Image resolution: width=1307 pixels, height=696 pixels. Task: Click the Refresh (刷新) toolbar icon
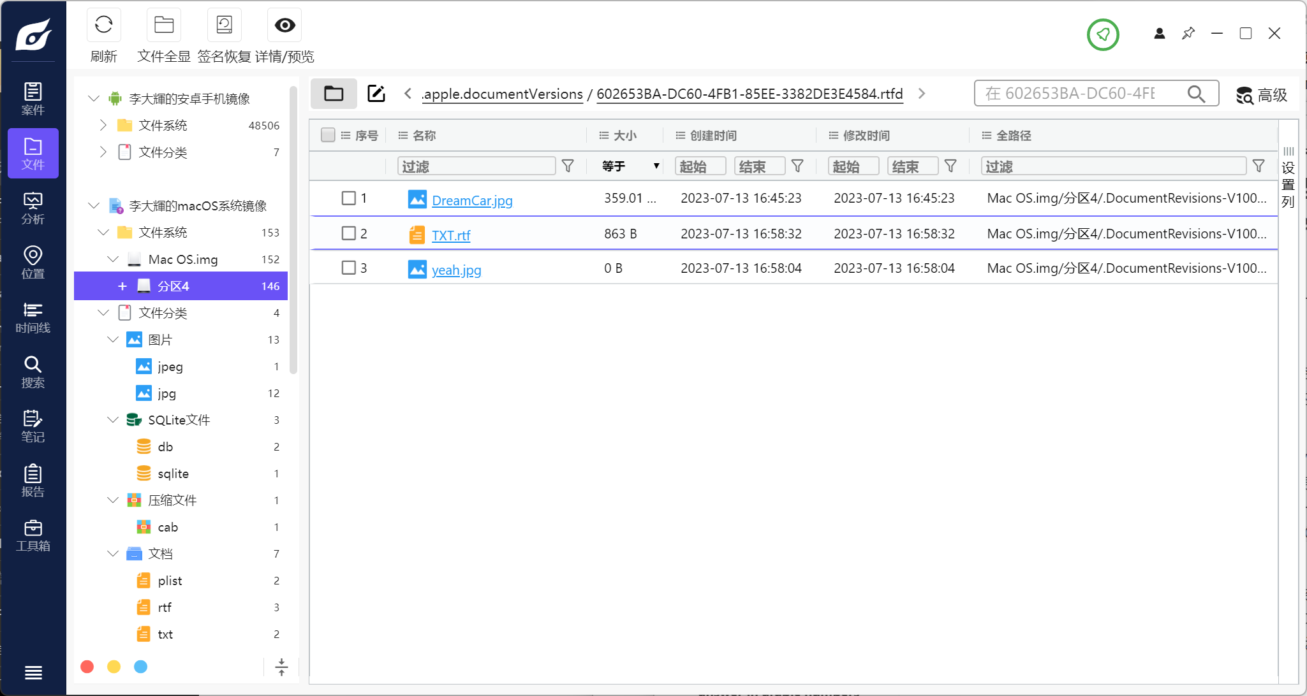click(x=103, y=25)
